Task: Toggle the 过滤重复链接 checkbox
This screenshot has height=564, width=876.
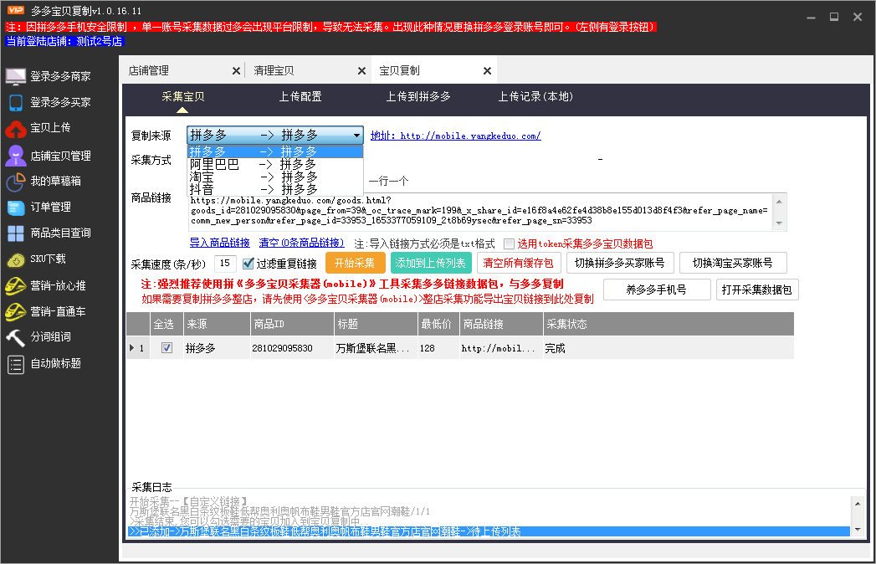Action: pos(248,264)
